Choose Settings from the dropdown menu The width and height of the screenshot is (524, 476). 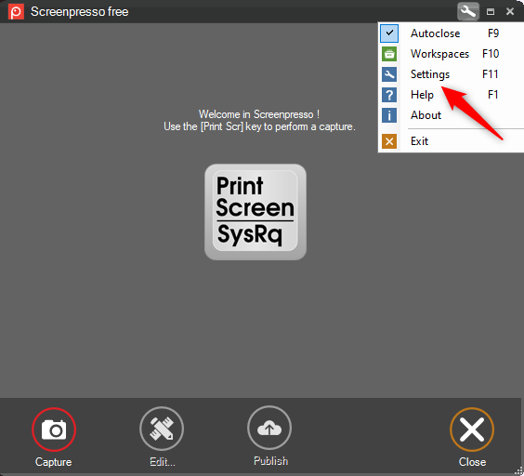[x=452, y=74]
